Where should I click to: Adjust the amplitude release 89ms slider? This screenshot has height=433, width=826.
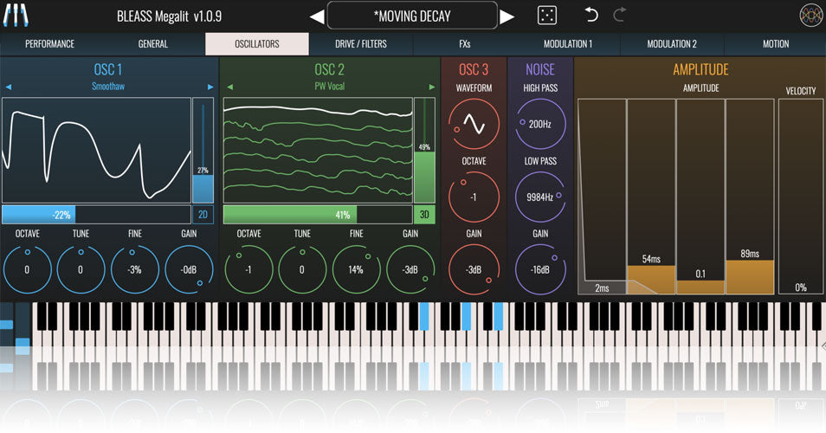point(750,197)
